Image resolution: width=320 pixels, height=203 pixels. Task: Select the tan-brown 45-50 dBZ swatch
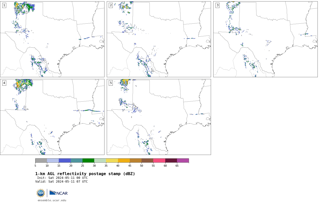click(x=135, y=160)
